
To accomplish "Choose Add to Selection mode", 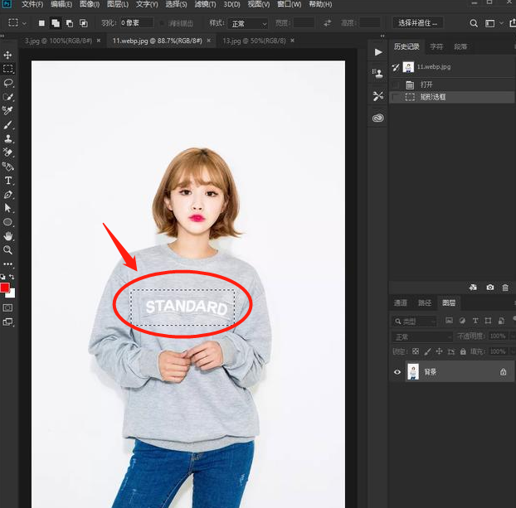I will coord(56,23).
